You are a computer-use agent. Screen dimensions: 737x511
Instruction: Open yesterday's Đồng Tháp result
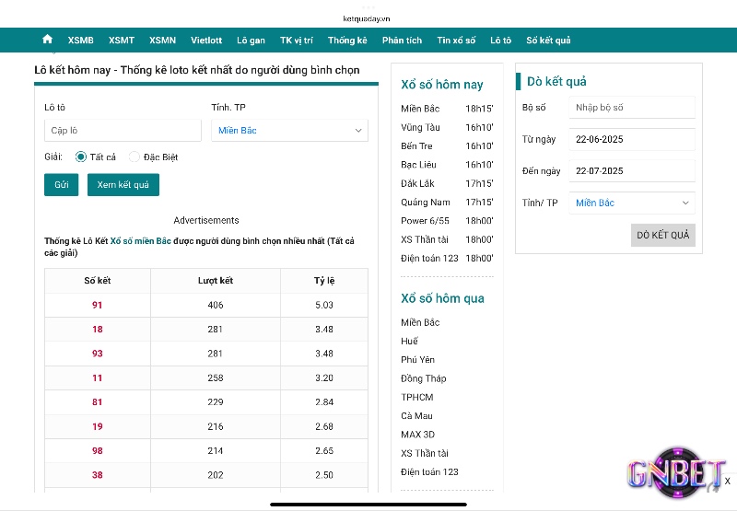[424, 378]
